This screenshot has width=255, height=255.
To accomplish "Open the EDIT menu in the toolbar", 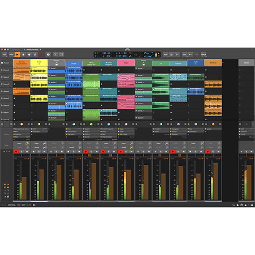I will [x=185, y=54].
